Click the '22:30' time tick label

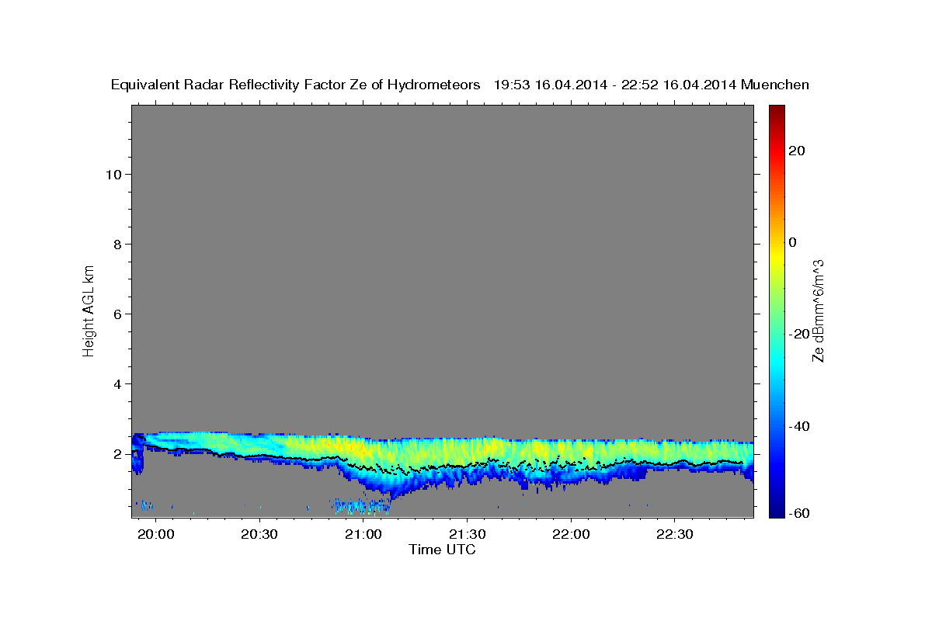coord(675,535)
